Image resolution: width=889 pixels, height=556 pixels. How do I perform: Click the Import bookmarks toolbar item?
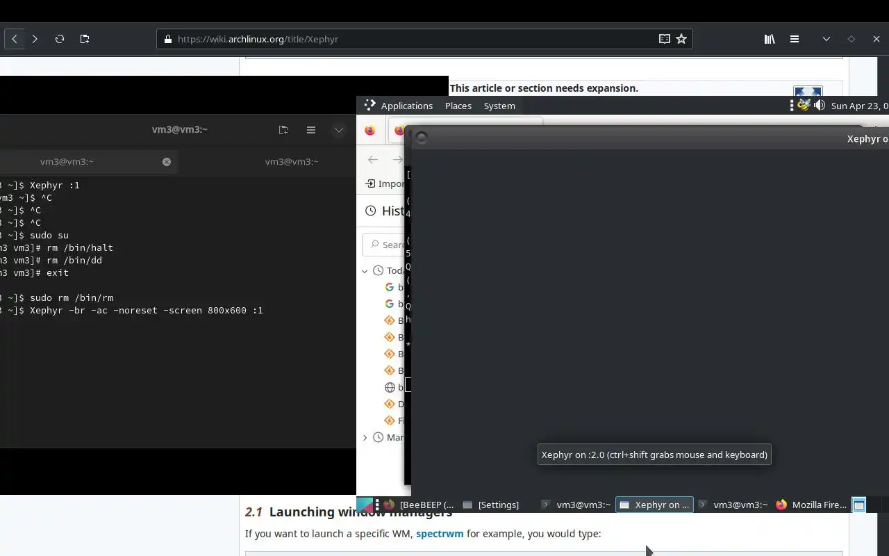coord(385,183)
